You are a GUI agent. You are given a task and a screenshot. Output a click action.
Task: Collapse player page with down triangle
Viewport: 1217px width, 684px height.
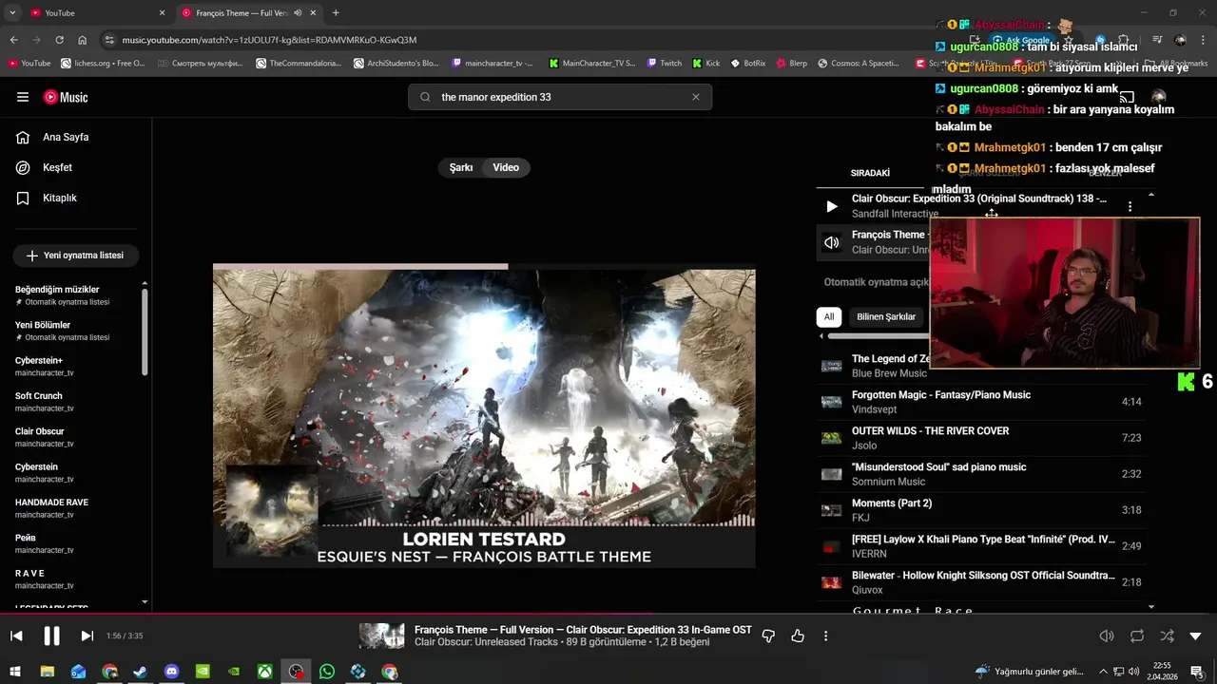click(1196, 636)
